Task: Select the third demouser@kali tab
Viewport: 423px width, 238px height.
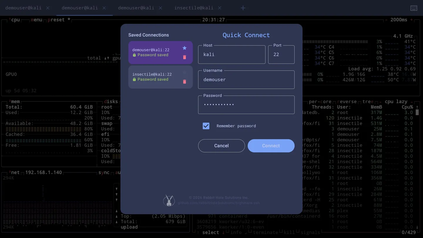Action: tap(136, 8)
